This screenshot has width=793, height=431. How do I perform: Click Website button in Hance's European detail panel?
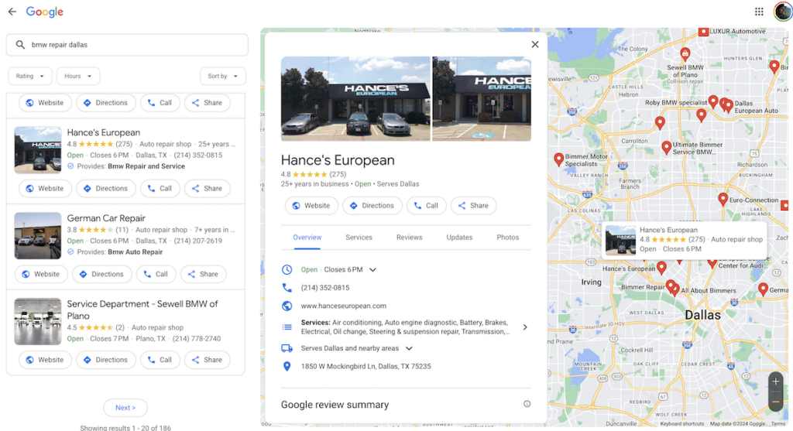pyautogui.click(x=311, y=206)
